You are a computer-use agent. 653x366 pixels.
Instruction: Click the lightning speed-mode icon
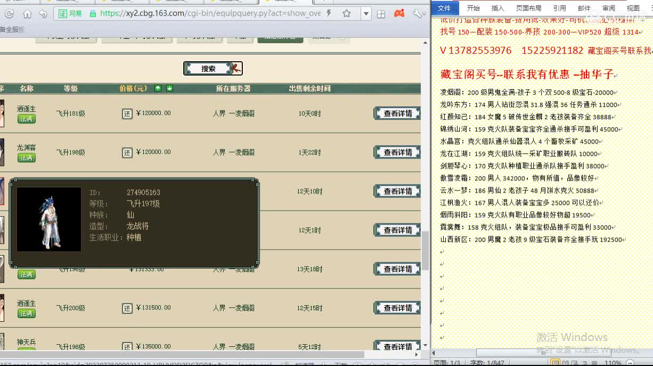[x=329, y=13]
